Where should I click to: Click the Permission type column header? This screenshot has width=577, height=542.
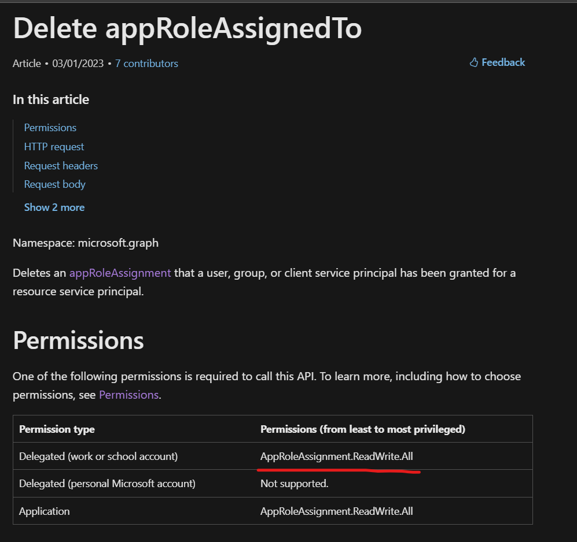[x=57, y=429]
